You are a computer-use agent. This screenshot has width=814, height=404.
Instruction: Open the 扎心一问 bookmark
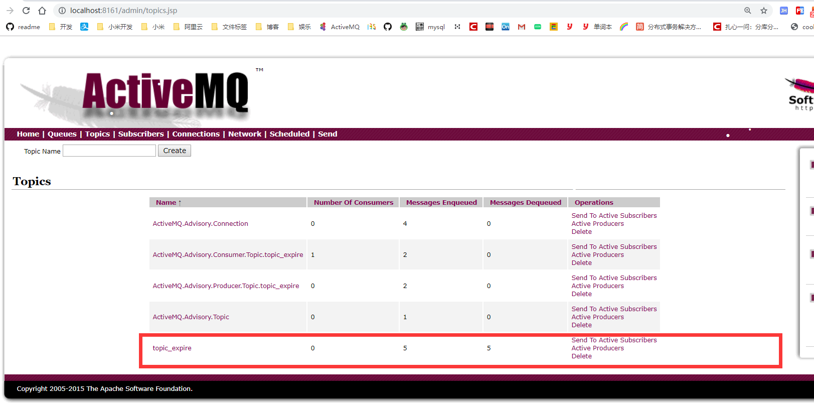[746, 27]
